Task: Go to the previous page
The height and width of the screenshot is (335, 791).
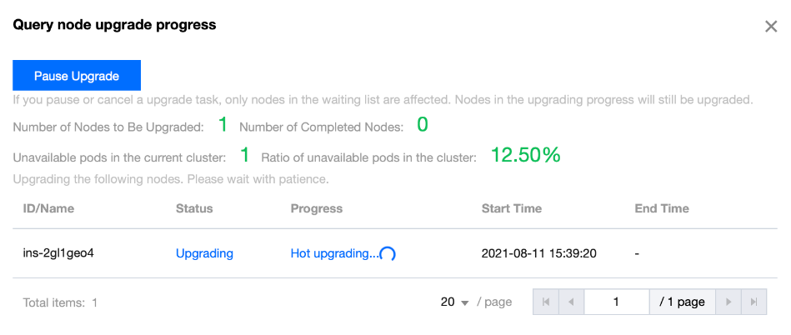Action: (570, 302)
